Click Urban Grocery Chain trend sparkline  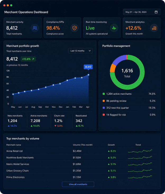pyautogui.click(x=140, y=171)
